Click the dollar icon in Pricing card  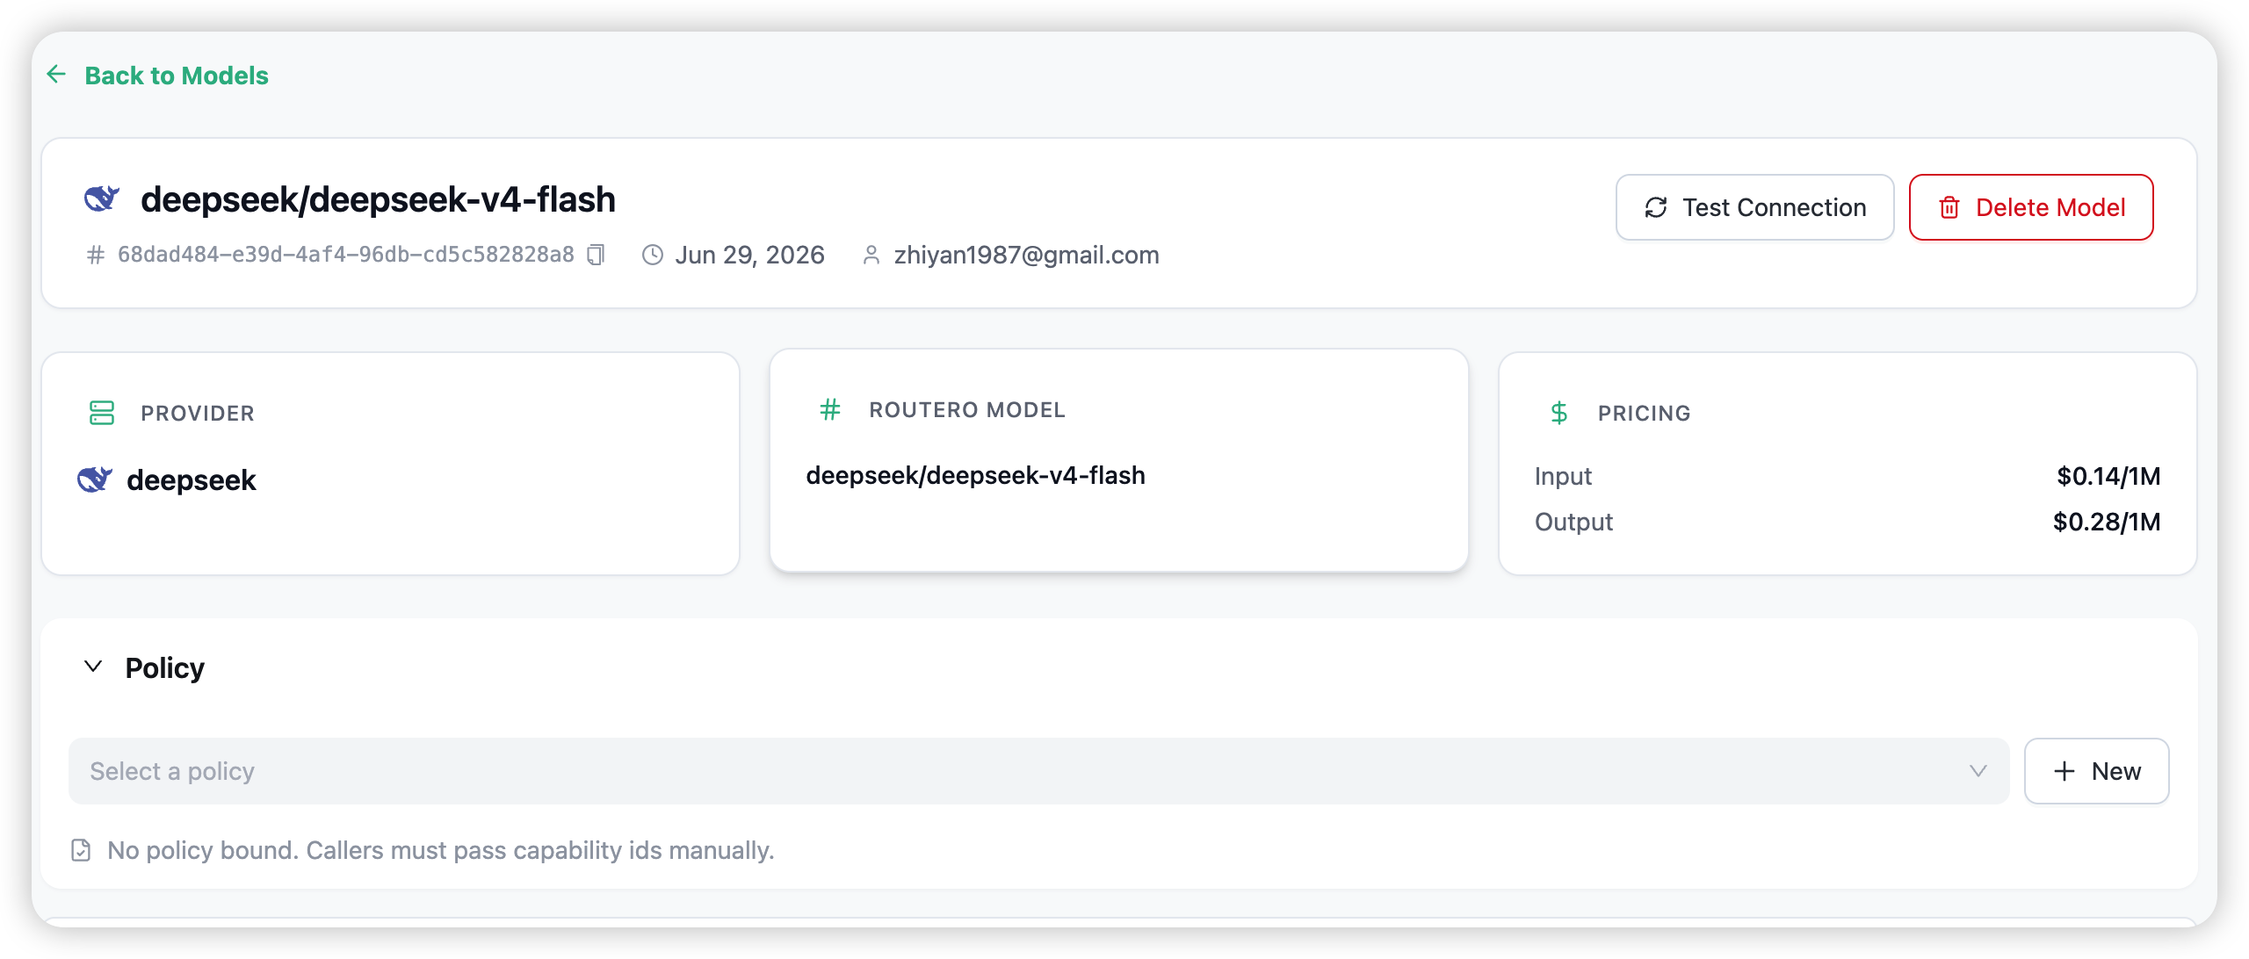point(1559,413)
